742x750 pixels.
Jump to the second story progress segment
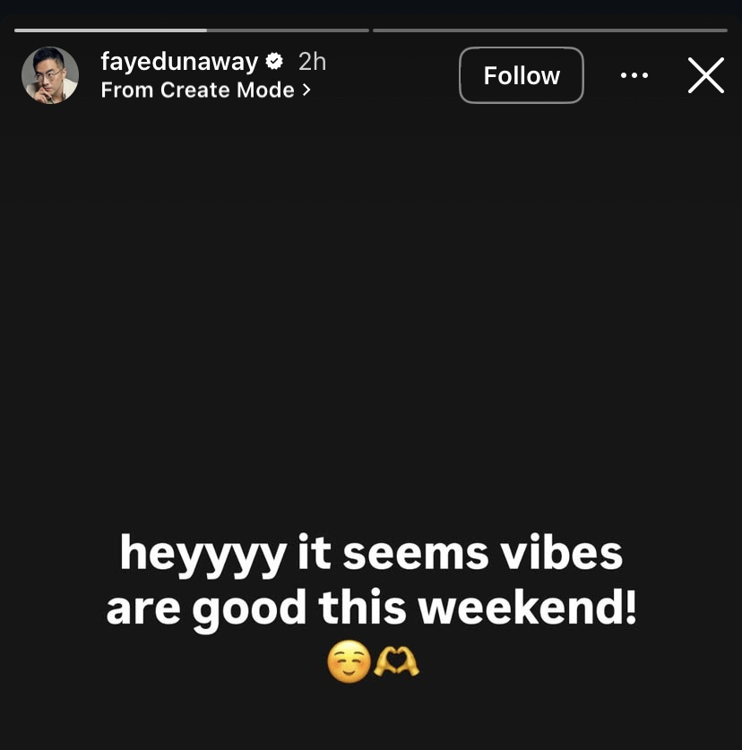point(550,30)
